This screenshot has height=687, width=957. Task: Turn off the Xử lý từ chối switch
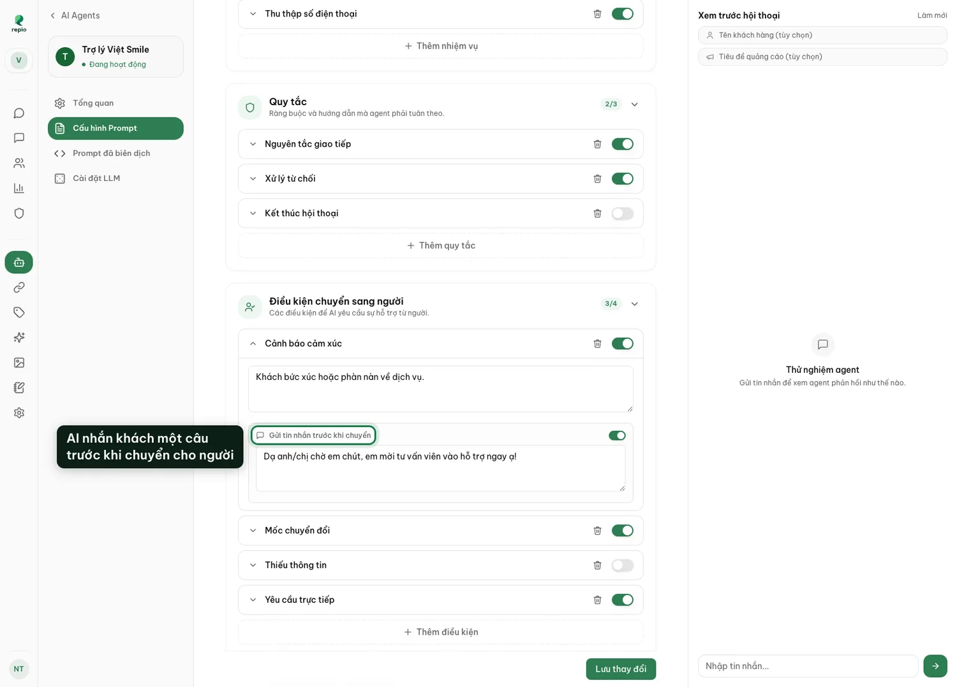pyautogui.click(x=622, y=178)
